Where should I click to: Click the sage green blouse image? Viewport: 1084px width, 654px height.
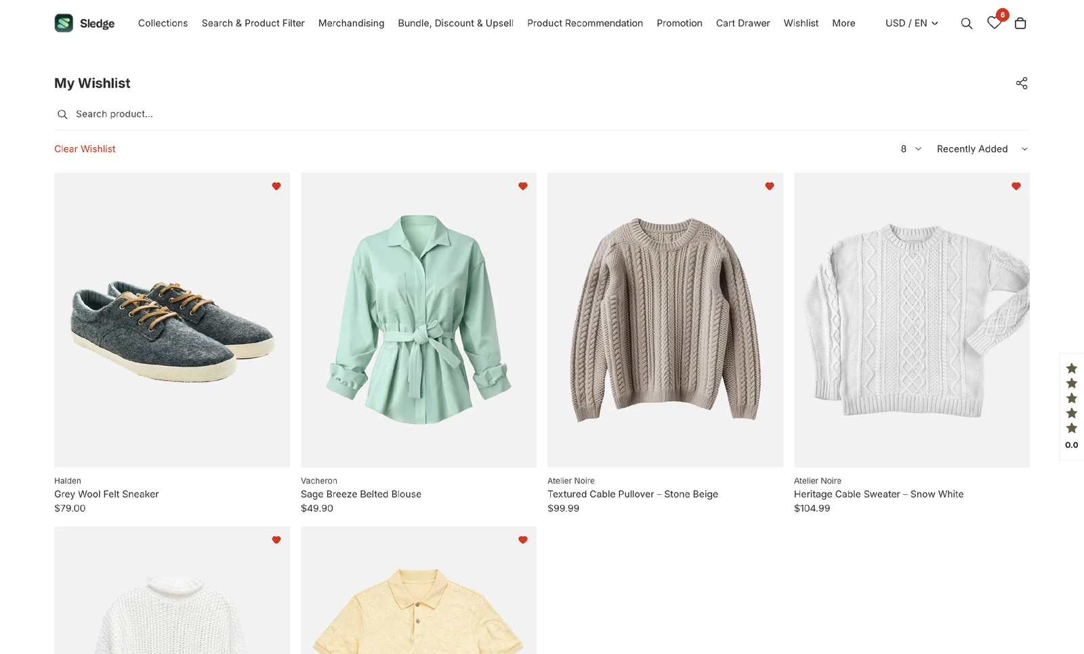coord(419,320)
